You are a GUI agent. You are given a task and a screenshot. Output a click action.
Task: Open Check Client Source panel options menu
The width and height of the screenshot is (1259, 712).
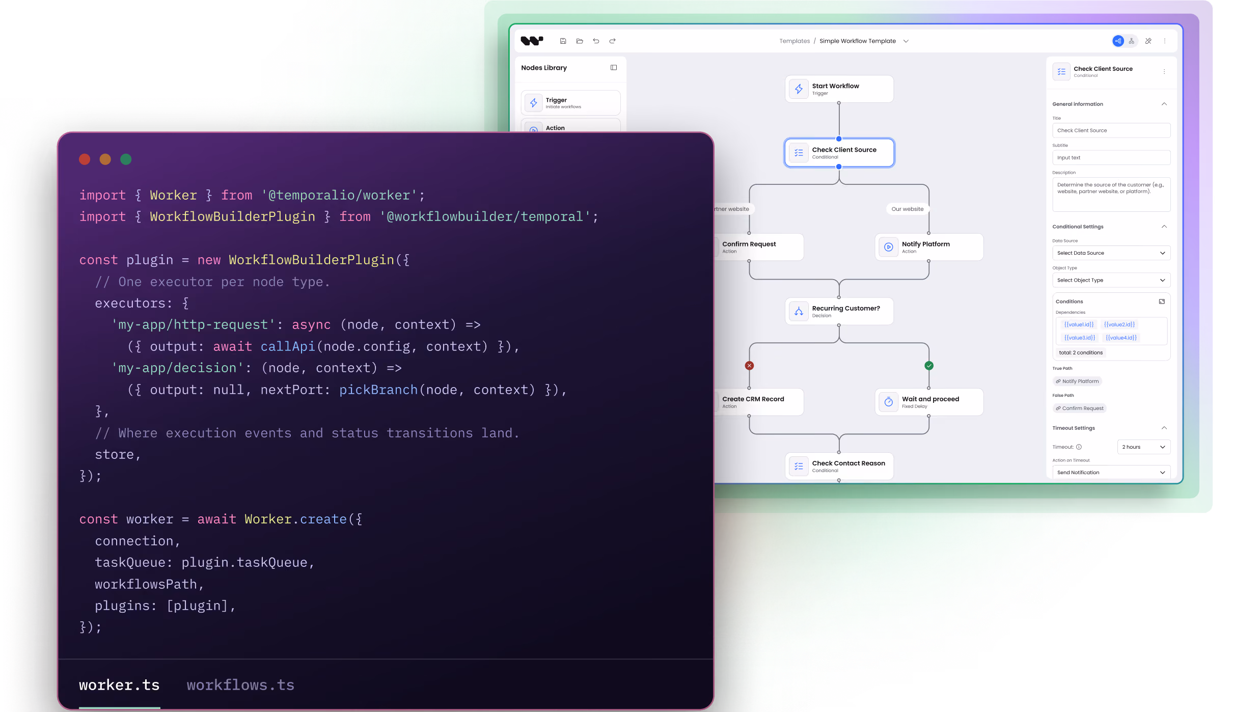[1164, 72]
